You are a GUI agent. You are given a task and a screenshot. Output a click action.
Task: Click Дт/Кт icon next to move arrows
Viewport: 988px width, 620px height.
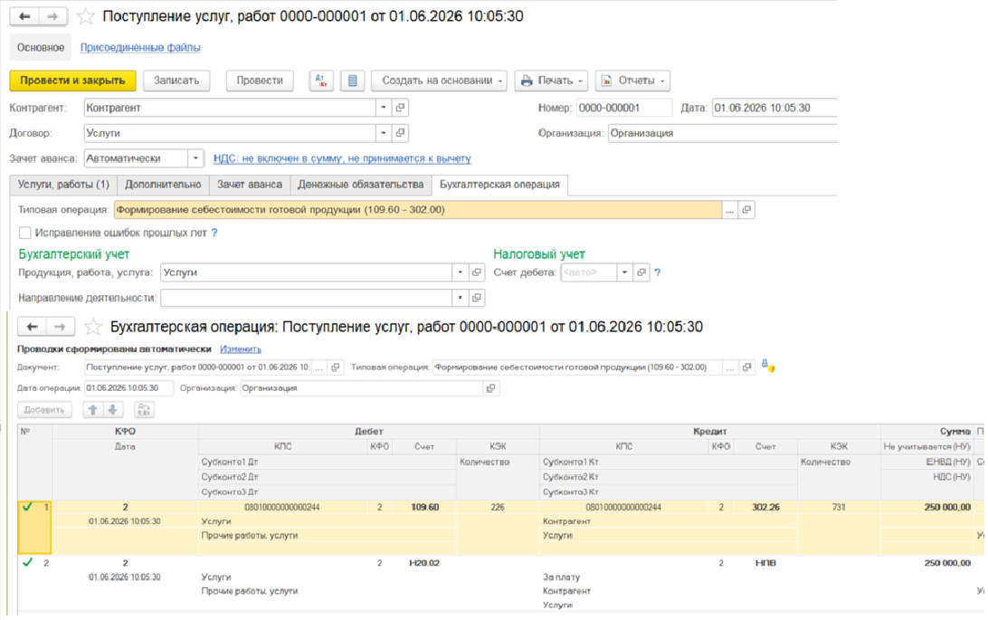point(144,409)
